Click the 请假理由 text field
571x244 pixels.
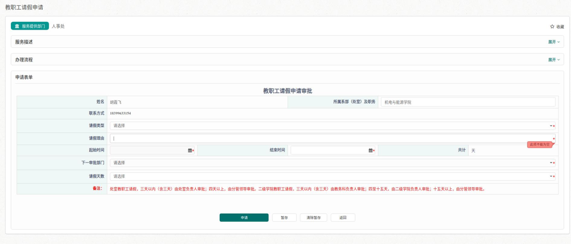(x=331, y=139)
